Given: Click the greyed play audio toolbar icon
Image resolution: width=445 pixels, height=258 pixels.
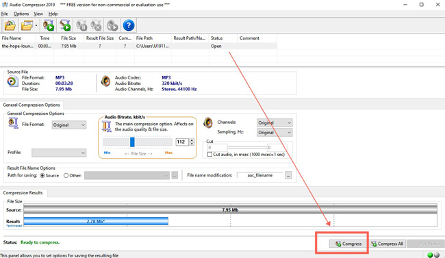Looking at the screenshot, I should [x=112, y=25].
